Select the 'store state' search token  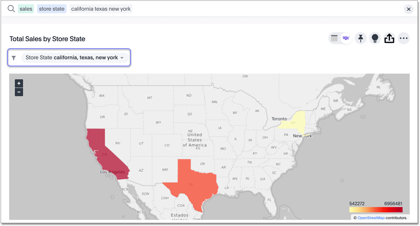coord(52,9)
